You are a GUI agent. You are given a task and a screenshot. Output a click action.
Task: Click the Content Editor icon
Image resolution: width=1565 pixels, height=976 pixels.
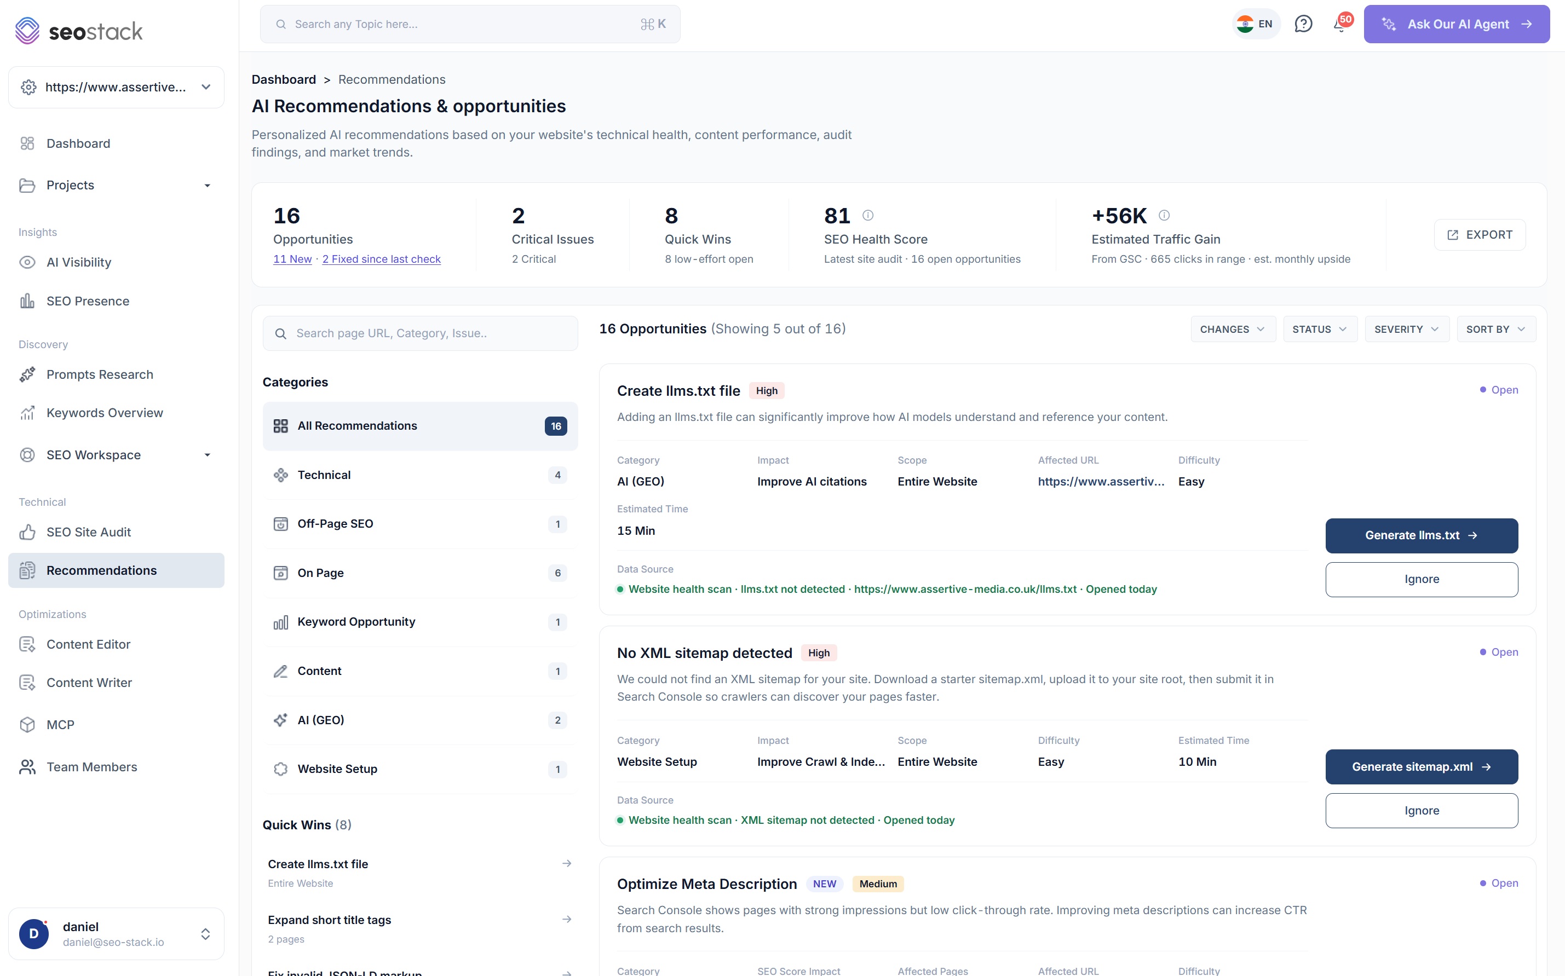27,644
